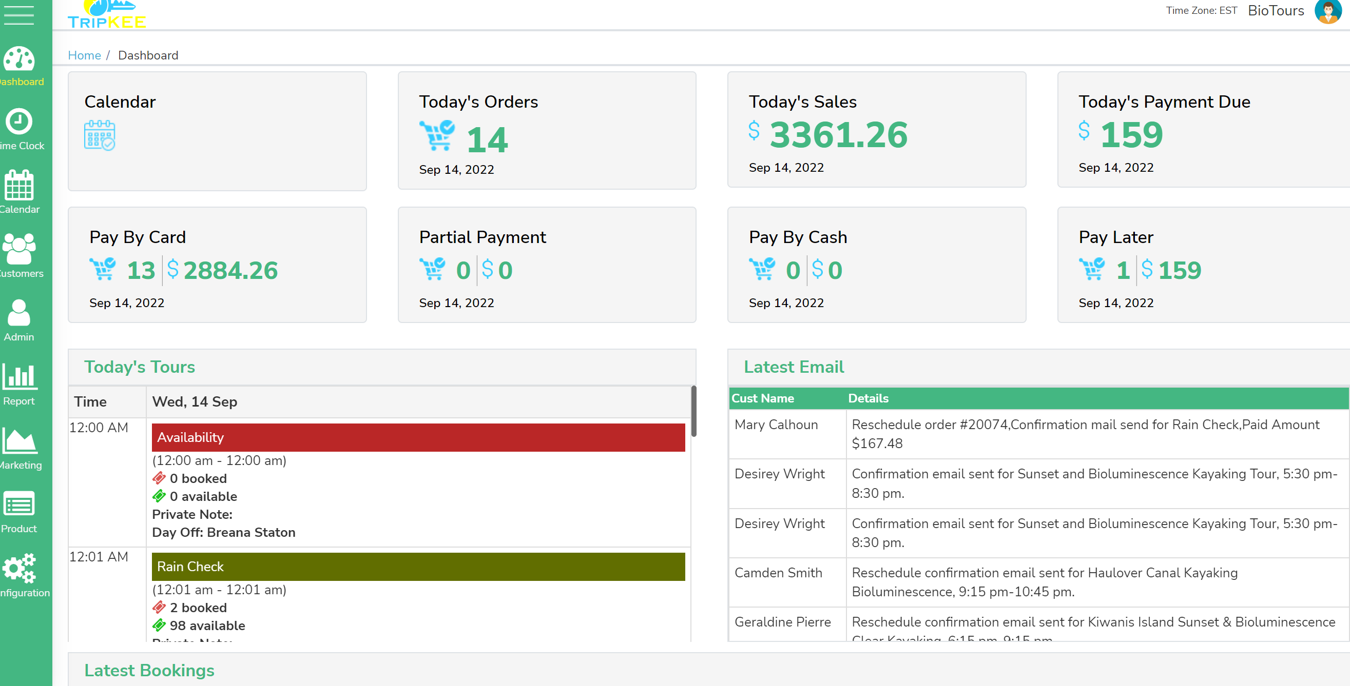Viewport: 1350px width, 686px height.
Task: Collapse the sidebar with the hamburger menu
Action: click(20, 15)
